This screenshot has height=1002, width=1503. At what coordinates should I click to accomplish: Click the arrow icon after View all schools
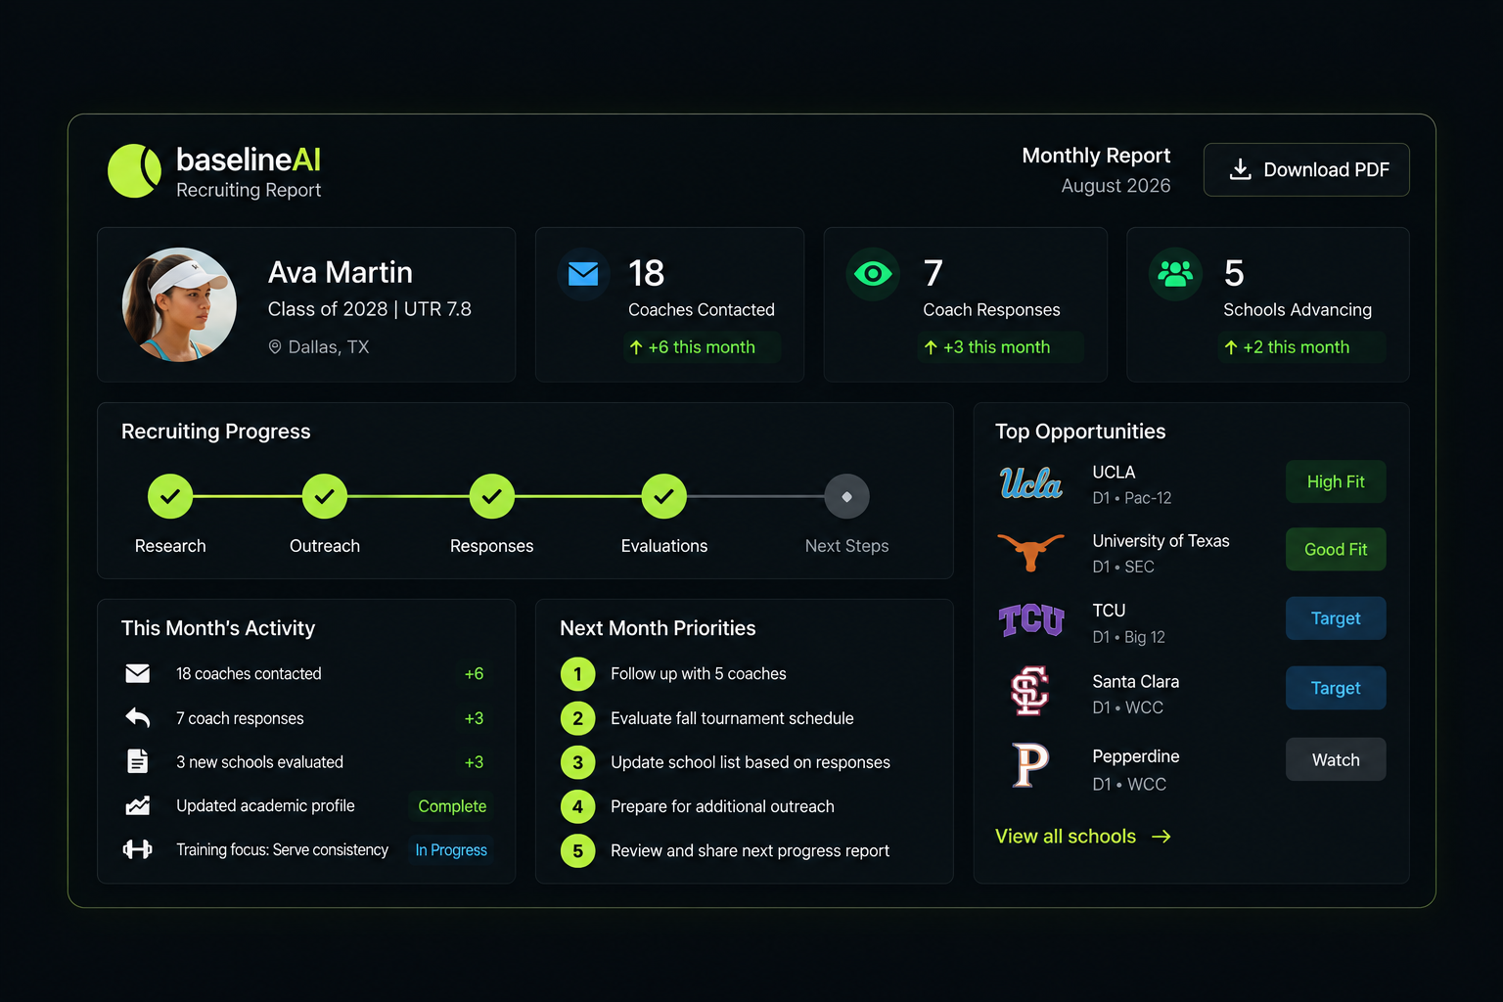click(x=1161, y=837)
